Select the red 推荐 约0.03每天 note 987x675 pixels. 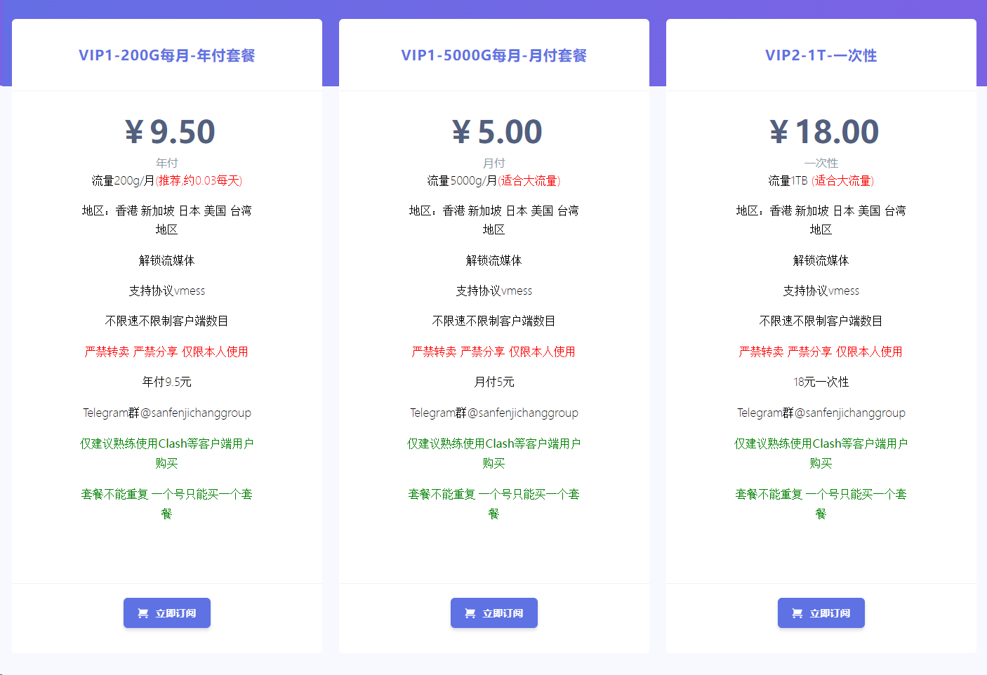coord(199,181)
